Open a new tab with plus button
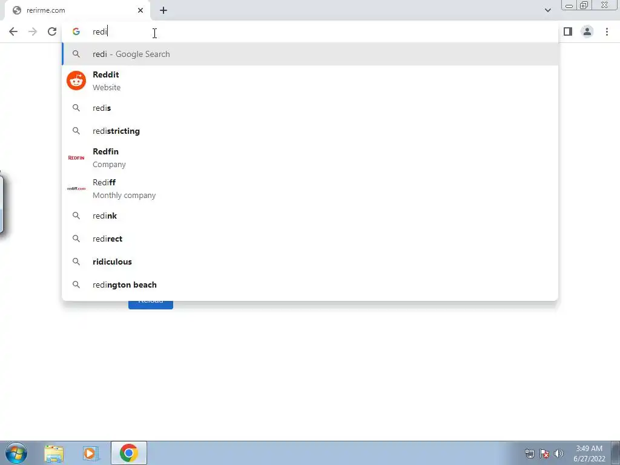Screen dimensions: 620x465 (163, 10)
